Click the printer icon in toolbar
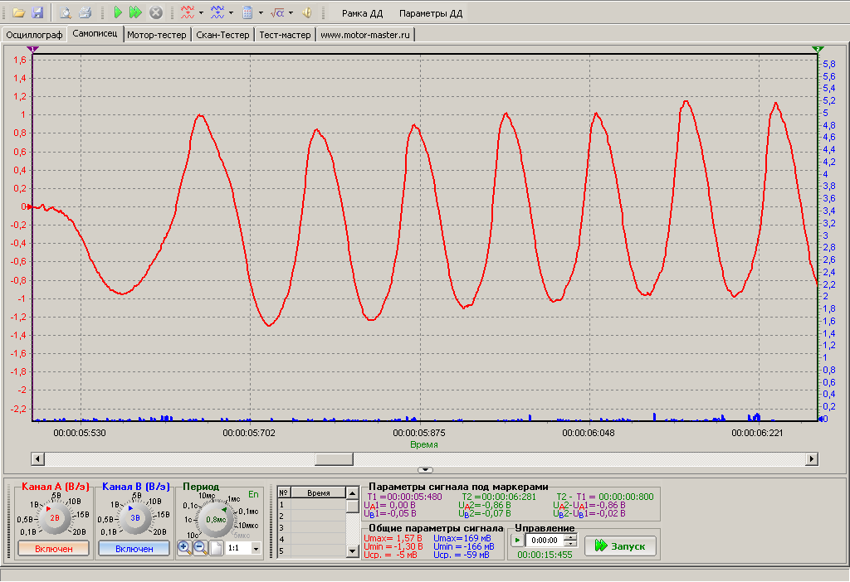This screenshot has height=582, width=850. [x=85, y=12]
